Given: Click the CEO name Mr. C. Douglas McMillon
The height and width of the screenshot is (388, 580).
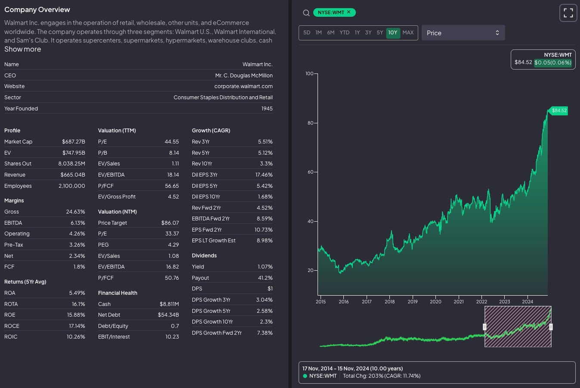Looking at the screenshot, I should [x=244, y=76].
